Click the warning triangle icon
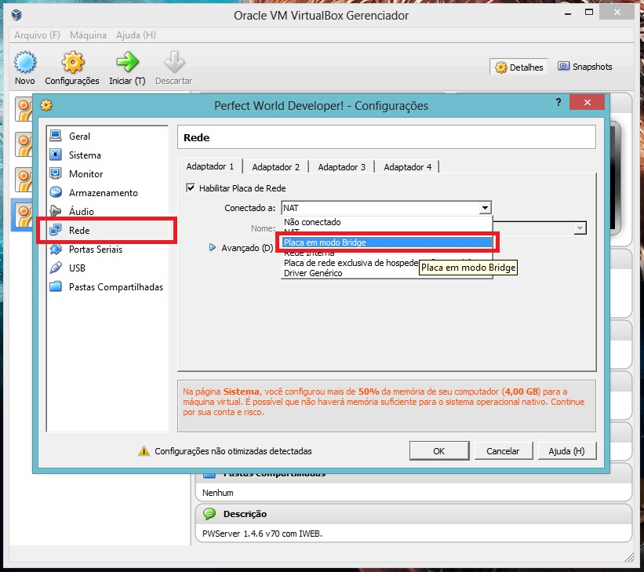The width and height of the screenshot is (644, 572). click(x=144, y=451)
